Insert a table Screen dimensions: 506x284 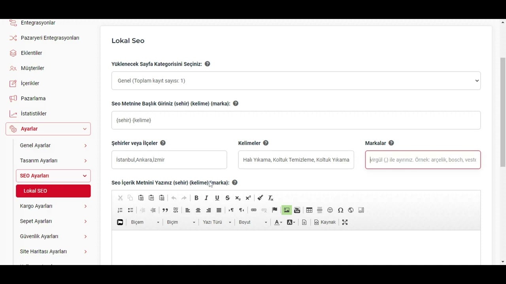pos(309,210)
